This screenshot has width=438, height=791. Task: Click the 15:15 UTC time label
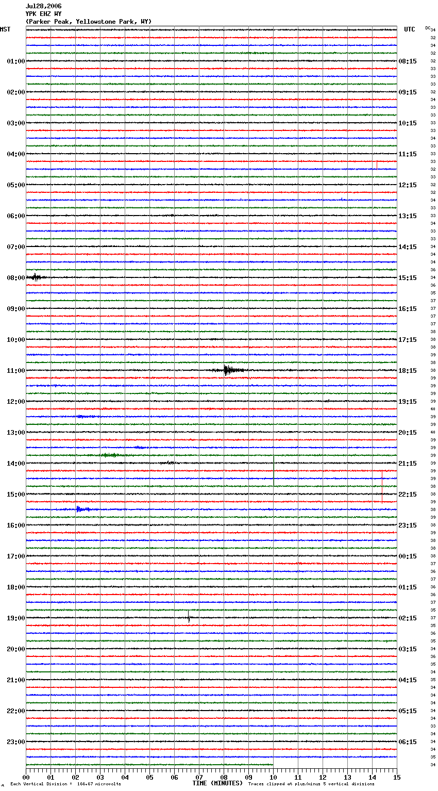(x=408, y=278)
